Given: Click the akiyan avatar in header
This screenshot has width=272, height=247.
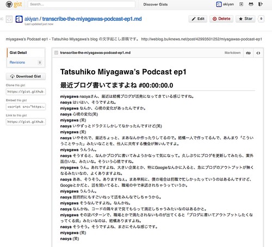Looking at the screenshot, I should pyautogui.click(x=219, y=4).
